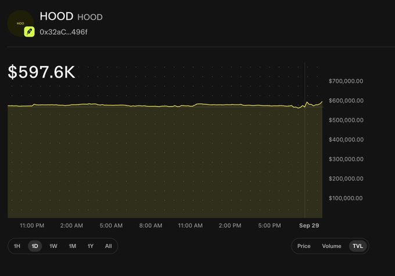This screenshot has width=395, height=276.
Task: Switch chart to 1M range
Action: pyautogui.click(x=72, y=246)
